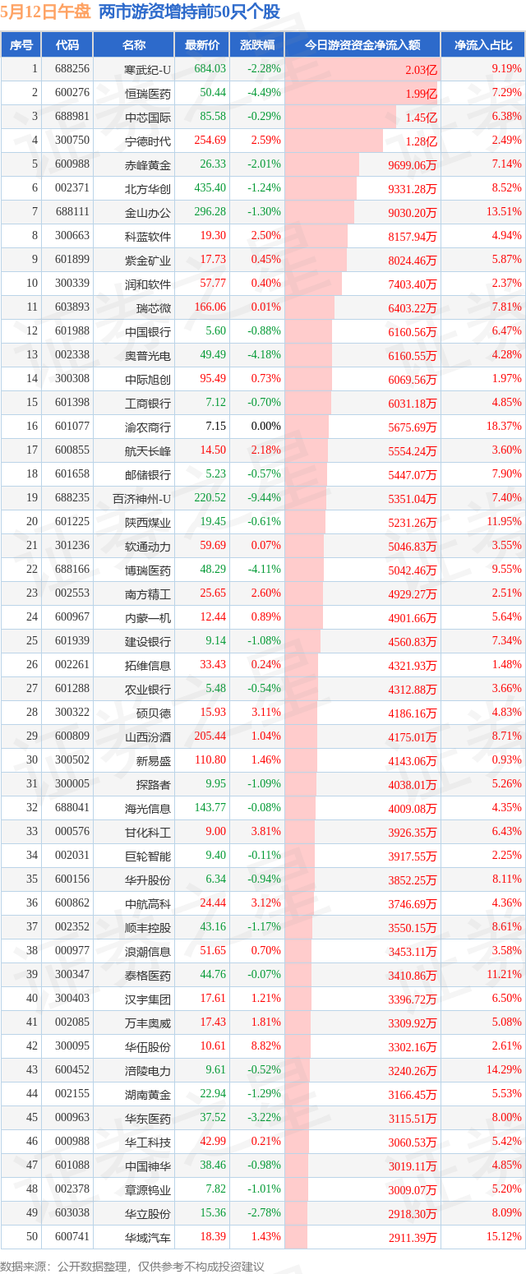Select stock name 航天长峰
This screenshot has width=526, height=1274.
coord(148,450)
